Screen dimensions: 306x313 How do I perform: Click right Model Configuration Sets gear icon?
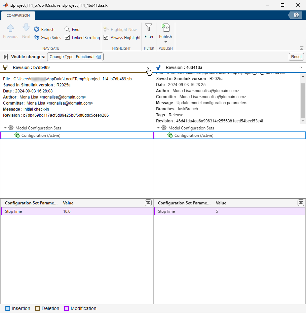(164, 128)
